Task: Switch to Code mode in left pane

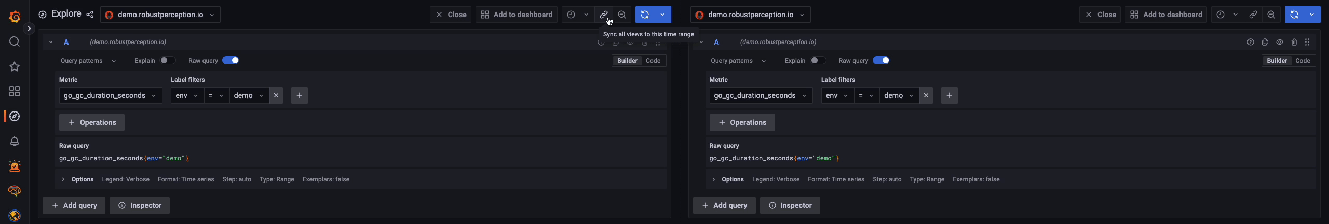Action: click(x=653, y=61)
